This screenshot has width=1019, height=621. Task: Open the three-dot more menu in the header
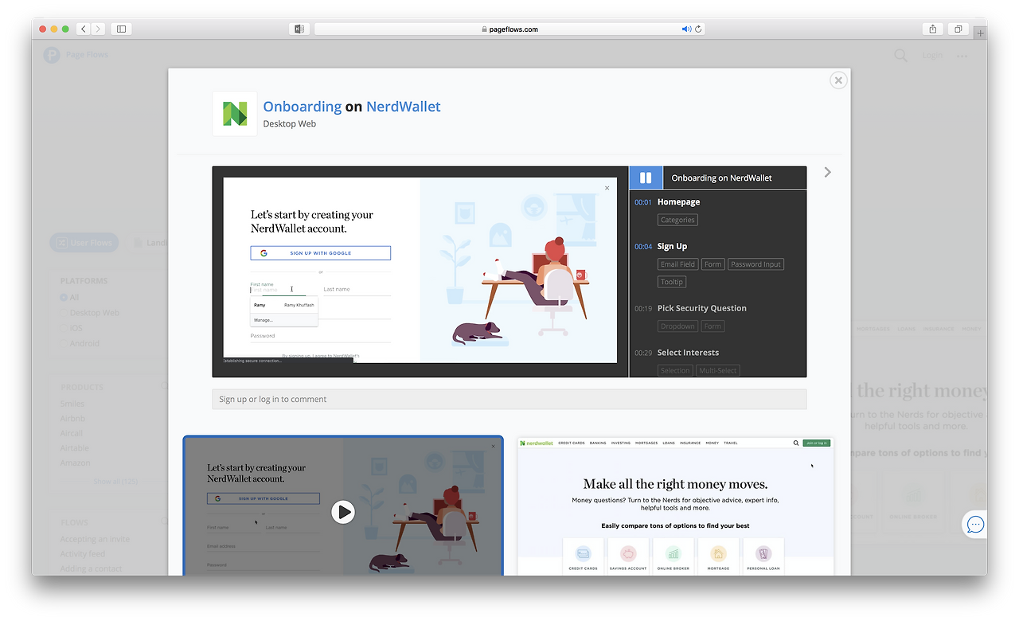[x=962, y=56]
